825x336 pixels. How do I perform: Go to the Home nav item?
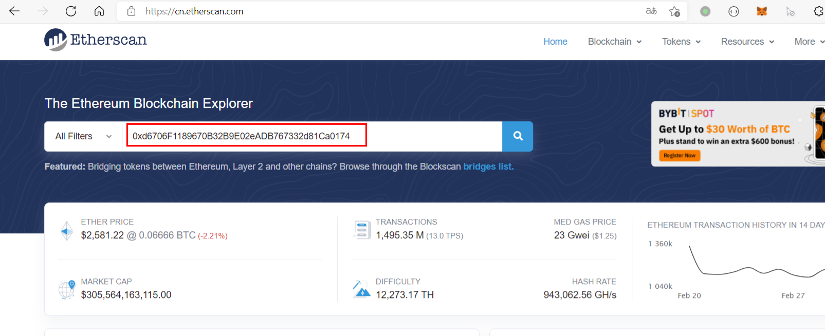(x=556, y=42)
